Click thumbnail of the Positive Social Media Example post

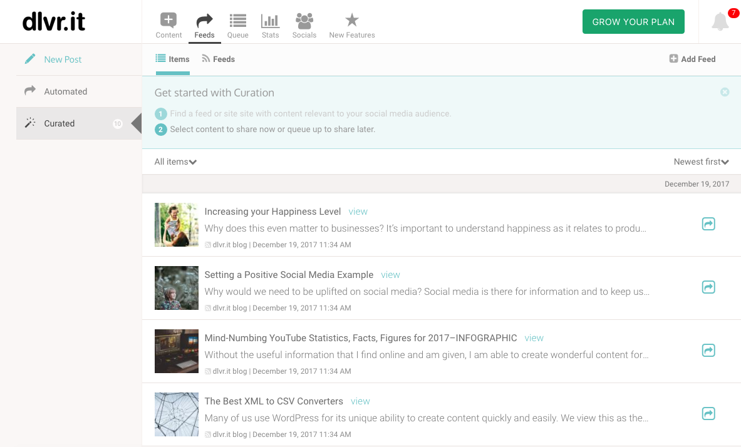click(x=177, y=288)
